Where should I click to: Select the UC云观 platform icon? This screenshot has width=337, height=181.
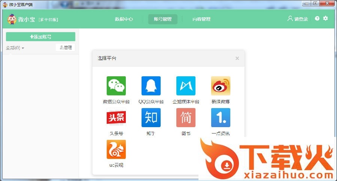(116, 150)
